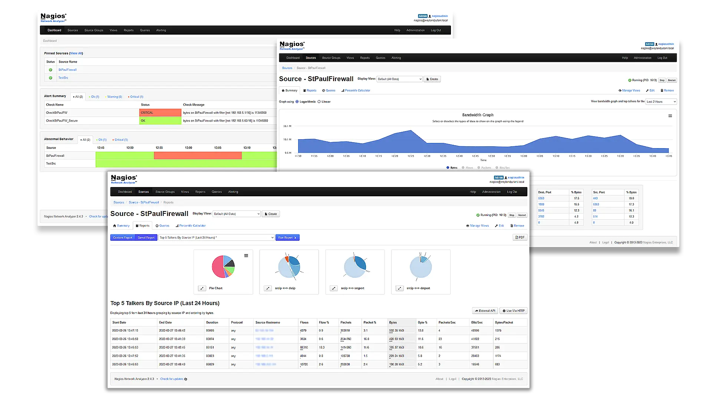Viewport: 712px width, 400px height.
Task: Open the Pie Chart hamburger menu
Action: tap(246, 256)
